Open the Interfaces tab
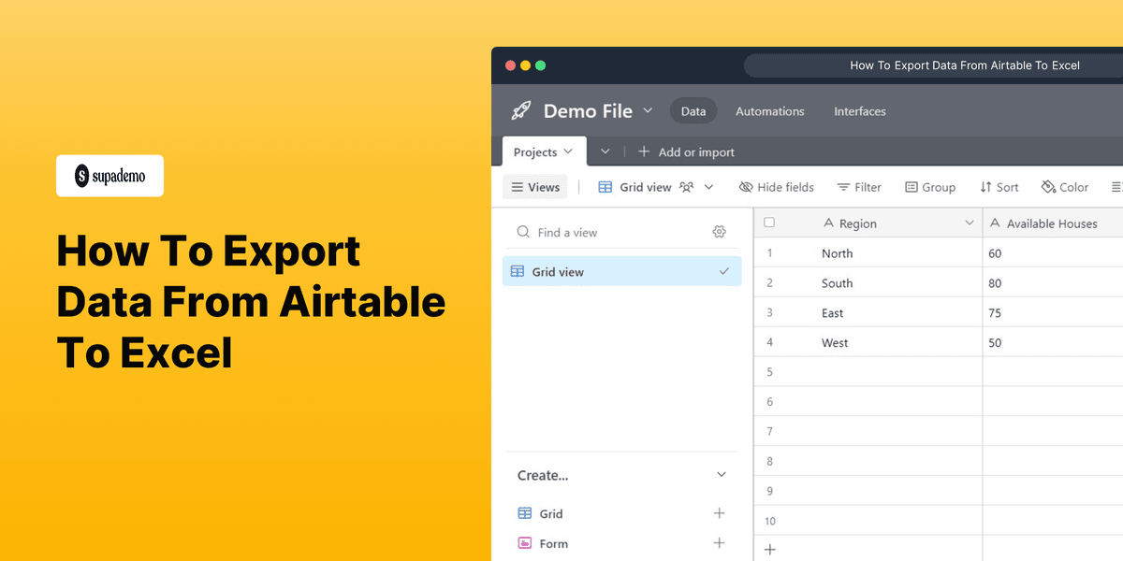The height and width of the screenshot is (561, 1123). coord(859,111)
